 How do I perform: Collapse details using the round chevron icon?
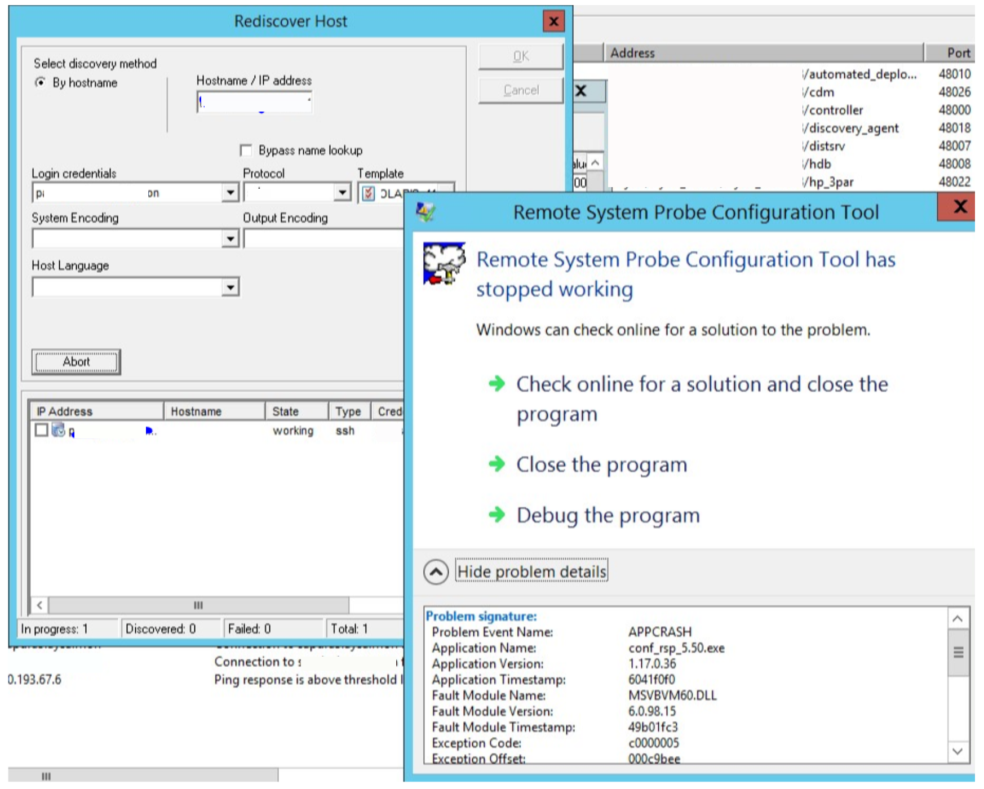click(x=436, y=572)
